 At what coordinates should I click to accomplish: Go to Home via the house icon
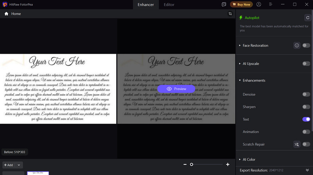pos(6,14)
